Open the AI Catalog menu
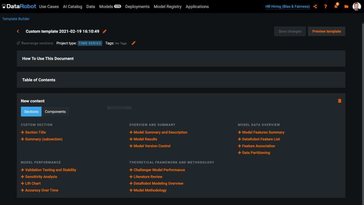The image size is (364, 205). tap(73, 6)
